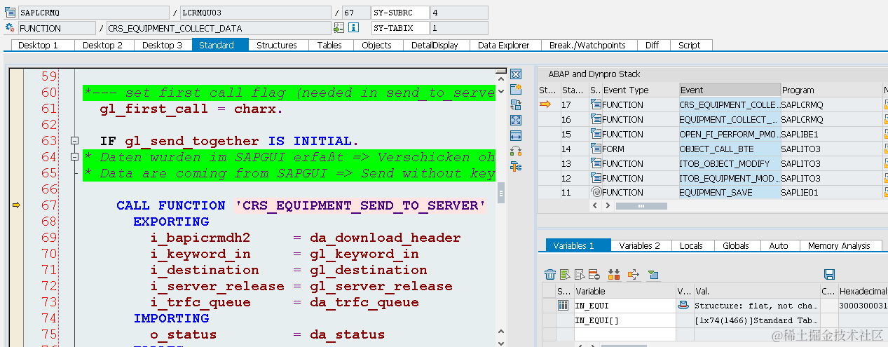Close the tool using the X icon
The width and height of the screenshot is (888, 347).
[516, 74]
